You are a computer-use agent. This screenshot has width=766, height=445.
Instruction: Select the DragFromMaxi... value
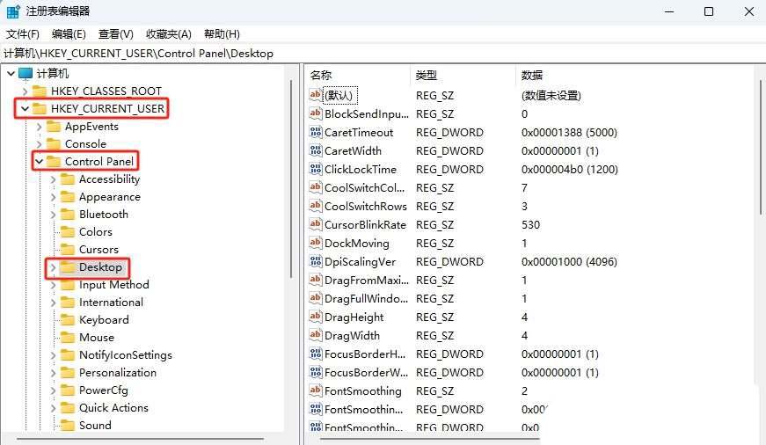click(366, 280)
